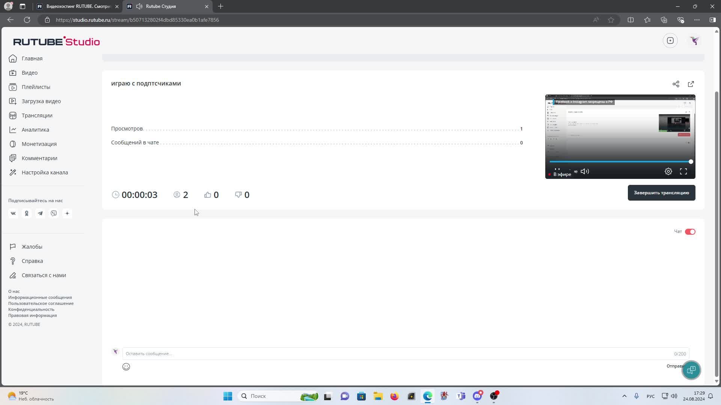Click the VK social icon

(x=13, y=213)
